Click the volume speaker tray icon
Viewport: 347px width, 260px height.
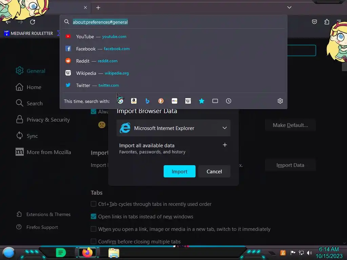pos(309,253)
